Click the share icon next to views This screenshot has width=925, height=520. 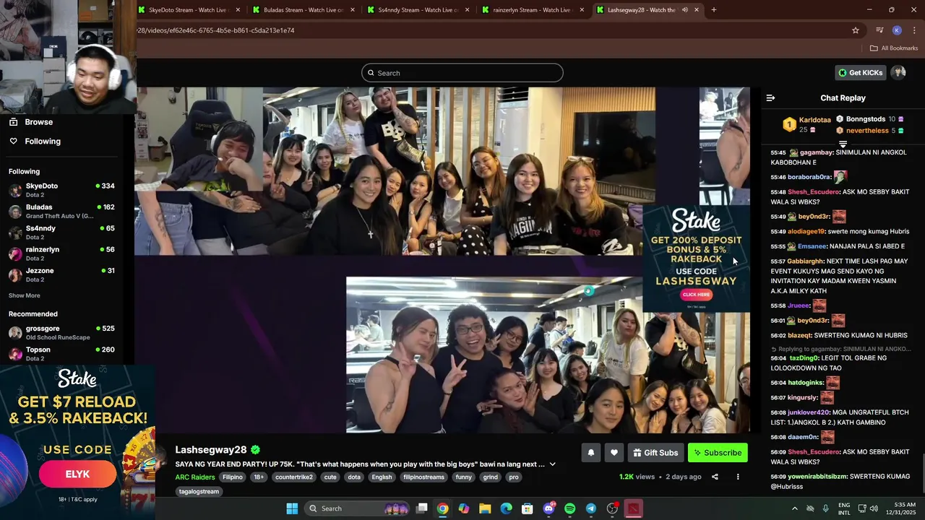coord(715,477)
